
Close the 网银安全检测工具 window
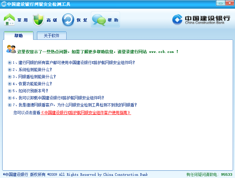point(230,3)
